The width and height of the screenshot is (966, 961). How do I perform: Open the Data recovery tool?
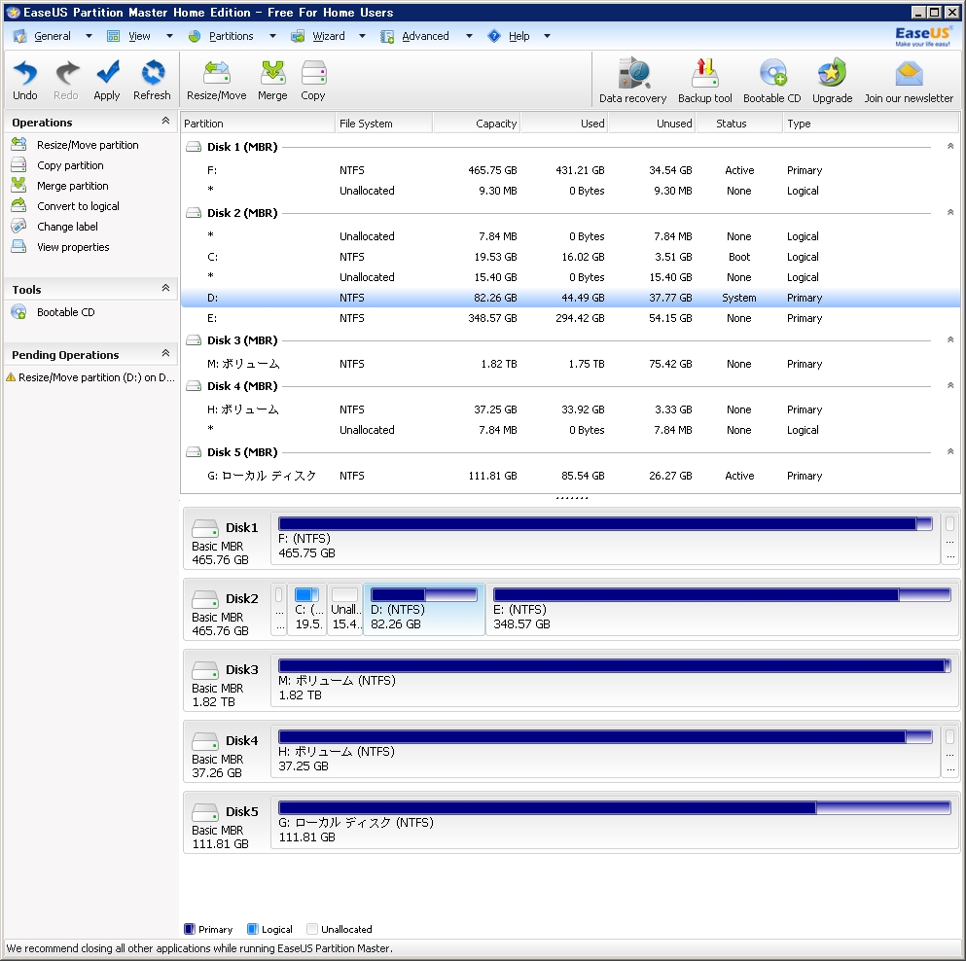(x=632, y=81)
